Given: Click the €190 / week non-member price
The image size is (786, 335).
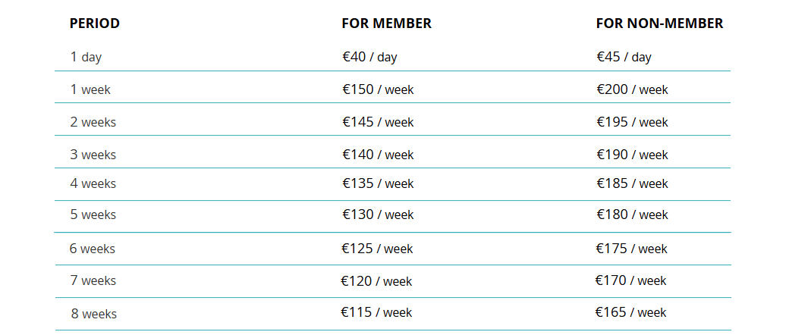Looking at the screenshot, I should 632,155.
